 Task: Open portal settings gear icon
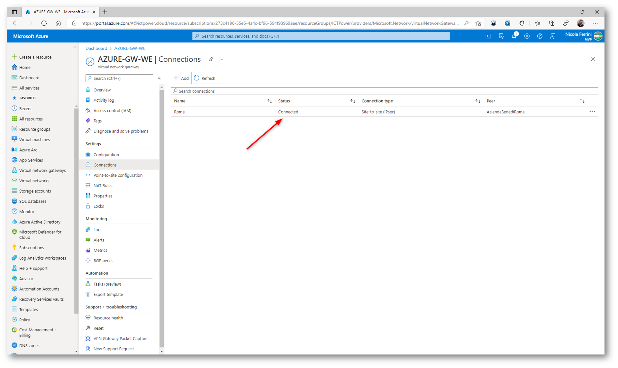(527, 36)
